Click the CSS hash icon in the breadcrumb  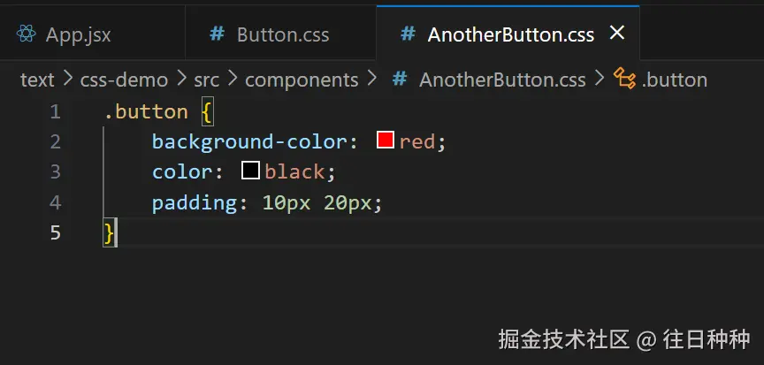click(x=400, y=80)
